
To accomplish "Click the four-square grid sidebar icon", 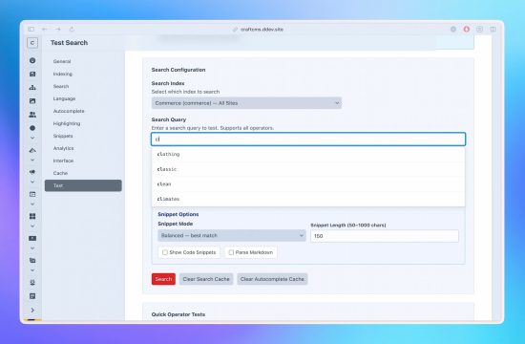I will pyautogui.click(x=32, y=216).
